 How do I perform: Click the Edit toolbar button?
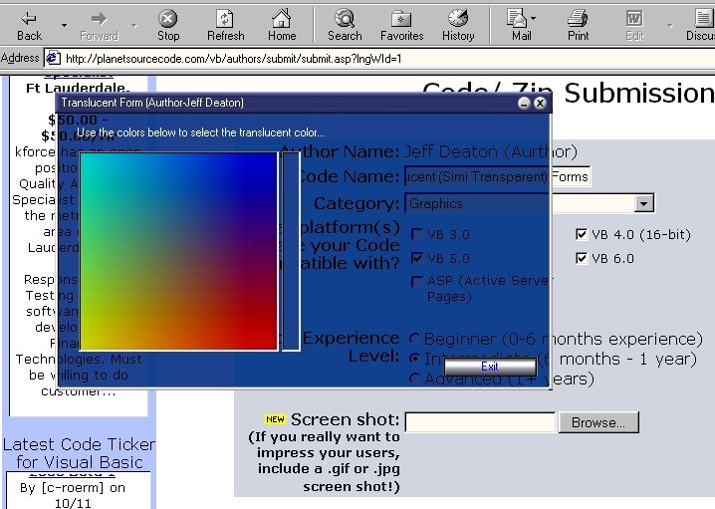pyautogui.click(x=634, y=26)
